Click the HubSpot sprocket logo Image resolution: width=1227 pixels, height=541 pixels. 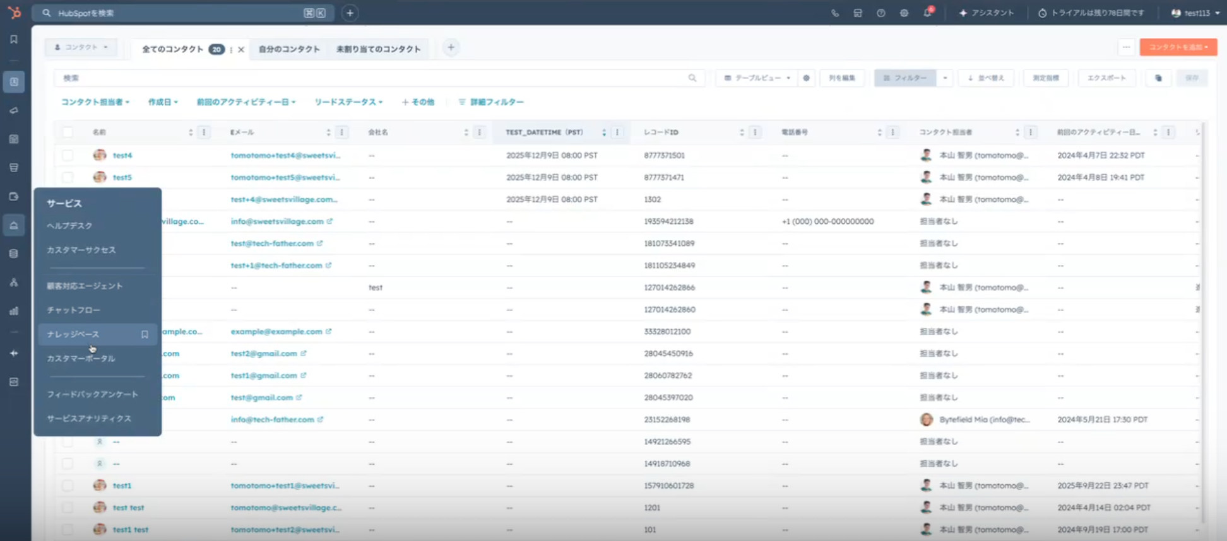click(14, 13)
